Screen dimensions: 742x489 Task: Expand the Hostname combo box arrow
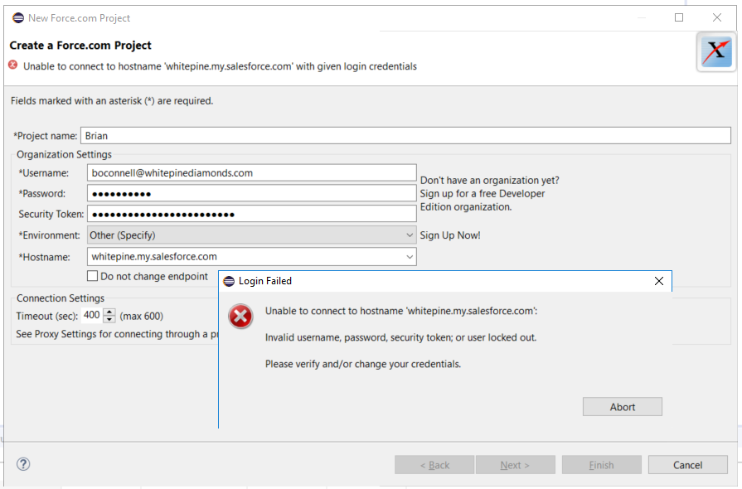tap(410, 257)
